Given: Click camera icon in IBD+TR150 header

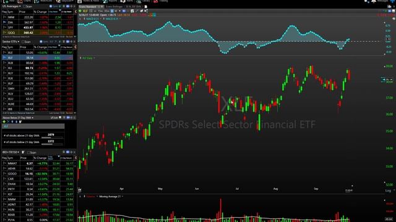Looking at the screenshot, I should 67,152.
